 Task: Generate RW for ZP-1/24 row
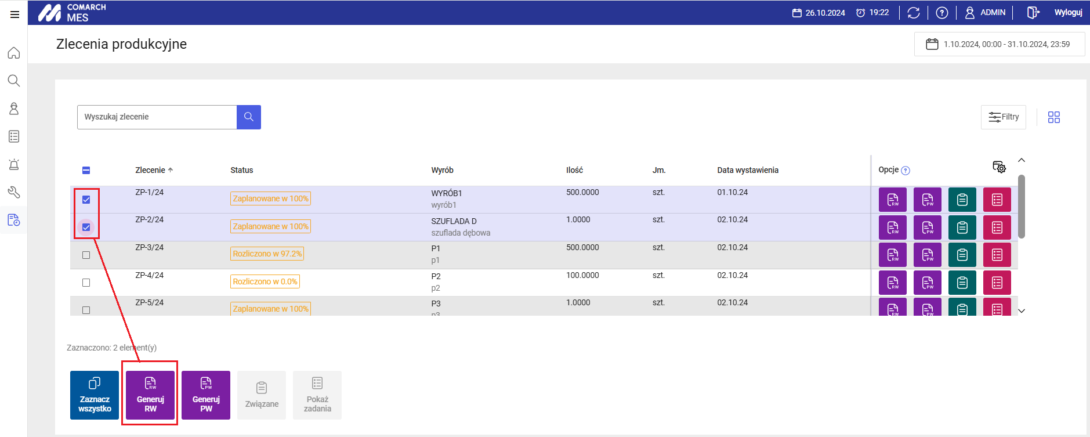tap(893, 200)
